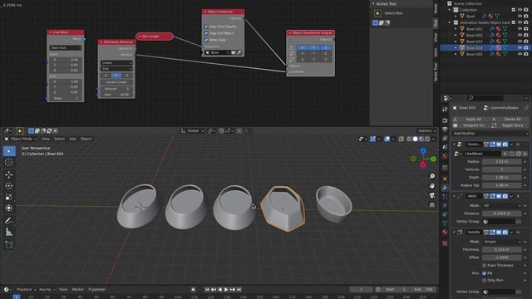Screen dimensions: 532x299
Task: Switch perspective/orthographic grid gizmo
Action: tap(432, 205)
